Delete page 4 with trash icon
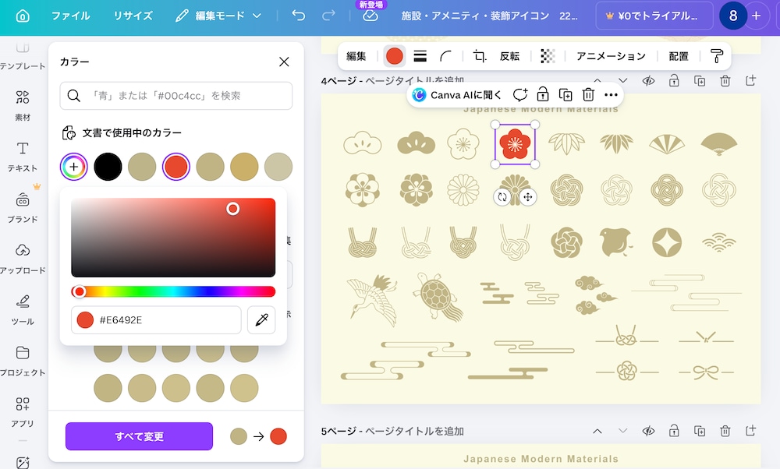Screen dimensions: 780x469 pyautogui.click(x=725, y=80)
